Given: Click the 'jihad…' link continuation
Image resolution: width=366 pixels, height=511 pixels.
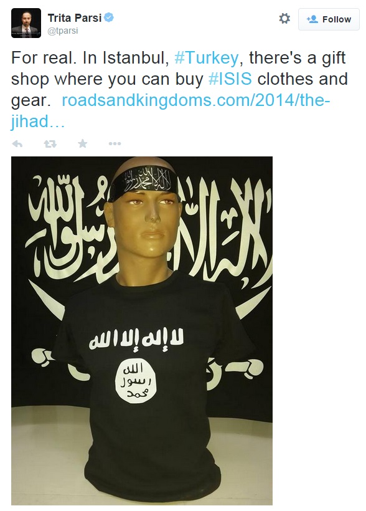Looking at the screenshot, I should tap(38, 122).
